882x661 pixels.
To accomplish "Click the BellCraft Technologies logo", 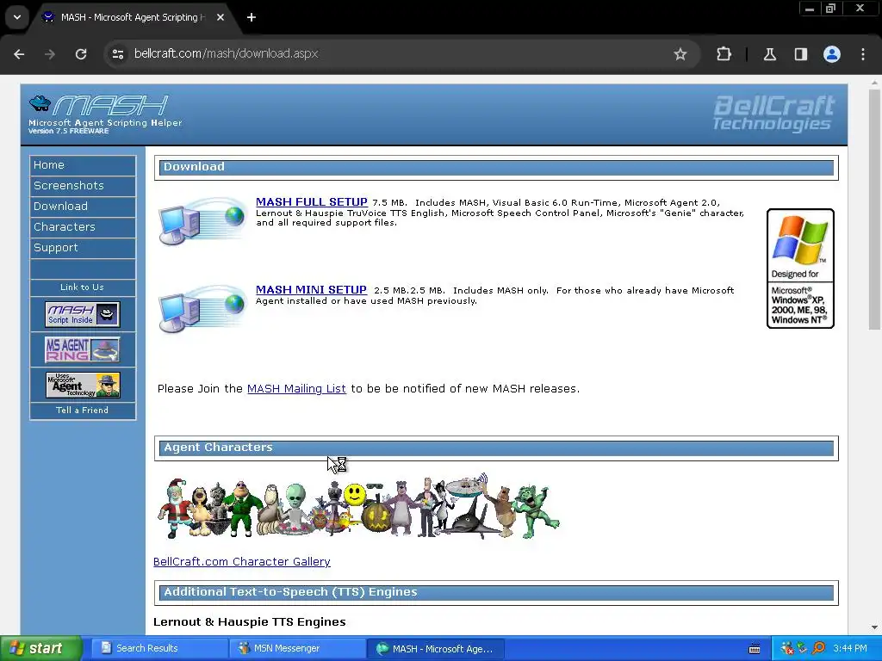I will (x=773, y=113).
